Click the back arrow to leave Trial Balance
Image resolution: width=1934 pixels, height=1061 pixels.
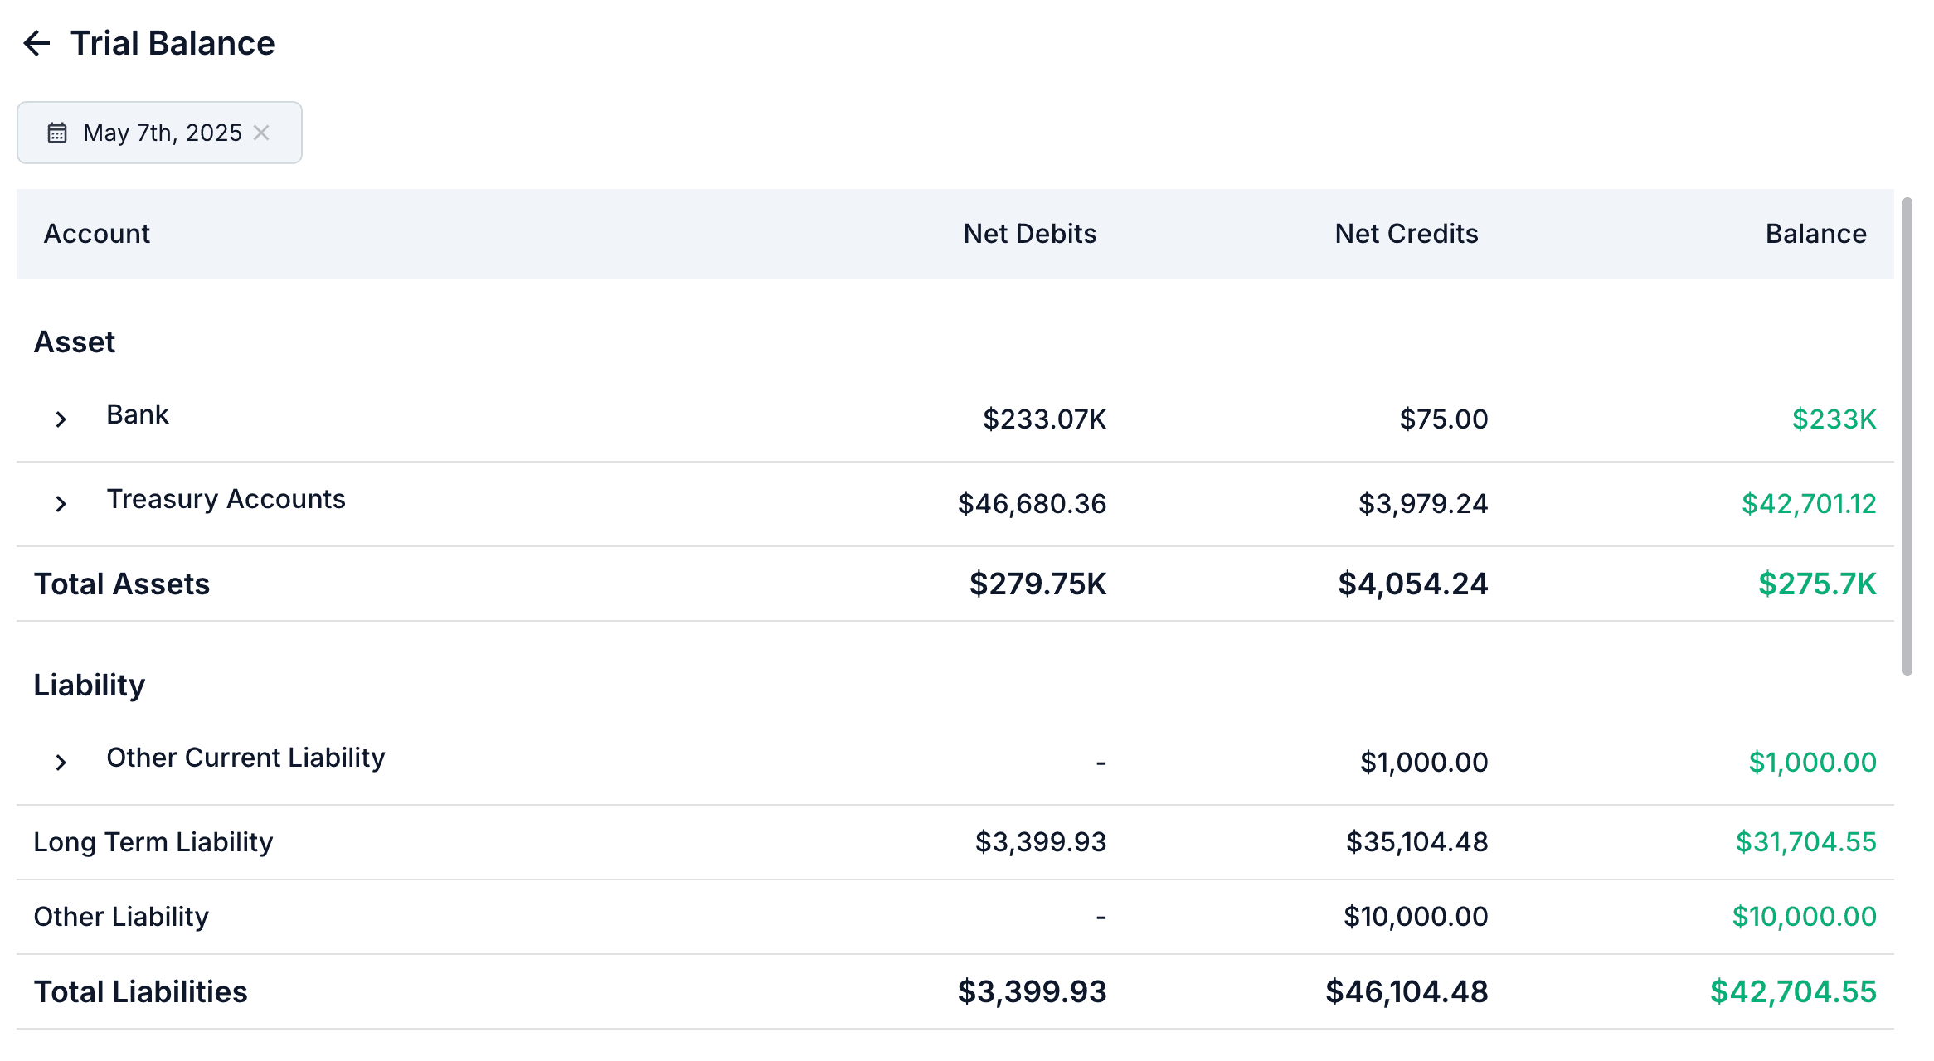point(38,43)
